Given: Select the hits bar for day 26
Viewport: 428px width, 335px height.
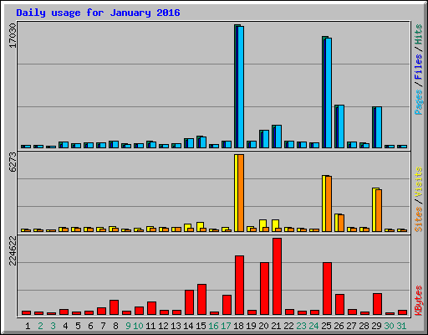Looking at the screenshot, I should tap(339, 126).
